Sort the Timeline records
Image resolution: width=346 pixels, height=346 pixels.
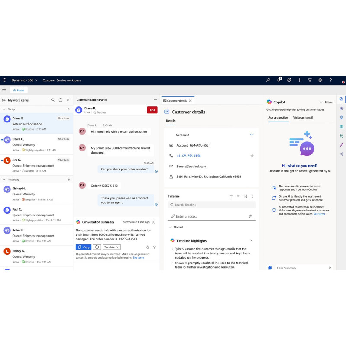[x=245, y=196]
